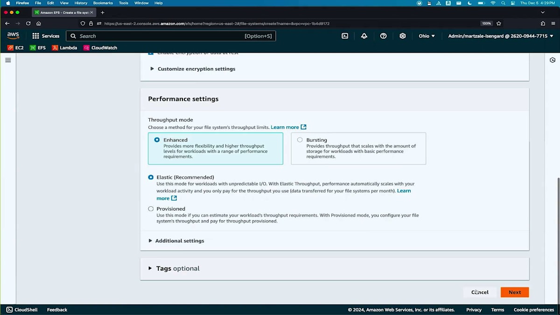The image size is (560, 315).
Task: Open the left navigation hamburger menu
Action: tap(8, 60)
